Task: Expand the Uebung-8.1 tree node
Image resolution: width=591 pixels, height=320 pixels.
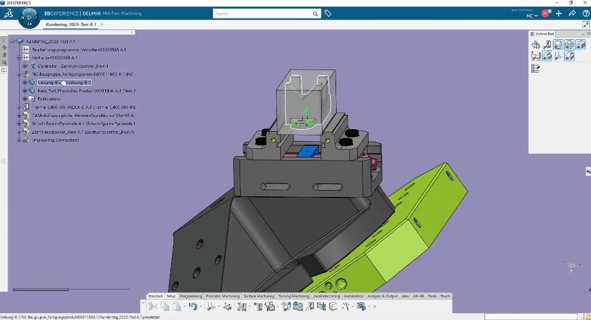Action: coord(25,82)
